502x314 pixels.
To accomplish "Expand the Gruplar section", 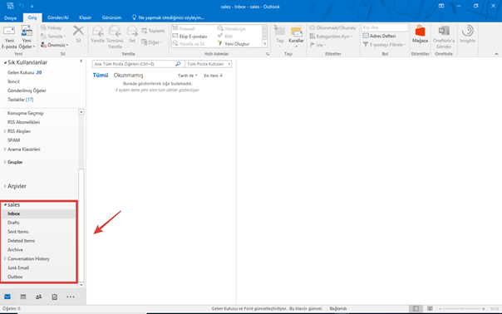I will [5, 162].
